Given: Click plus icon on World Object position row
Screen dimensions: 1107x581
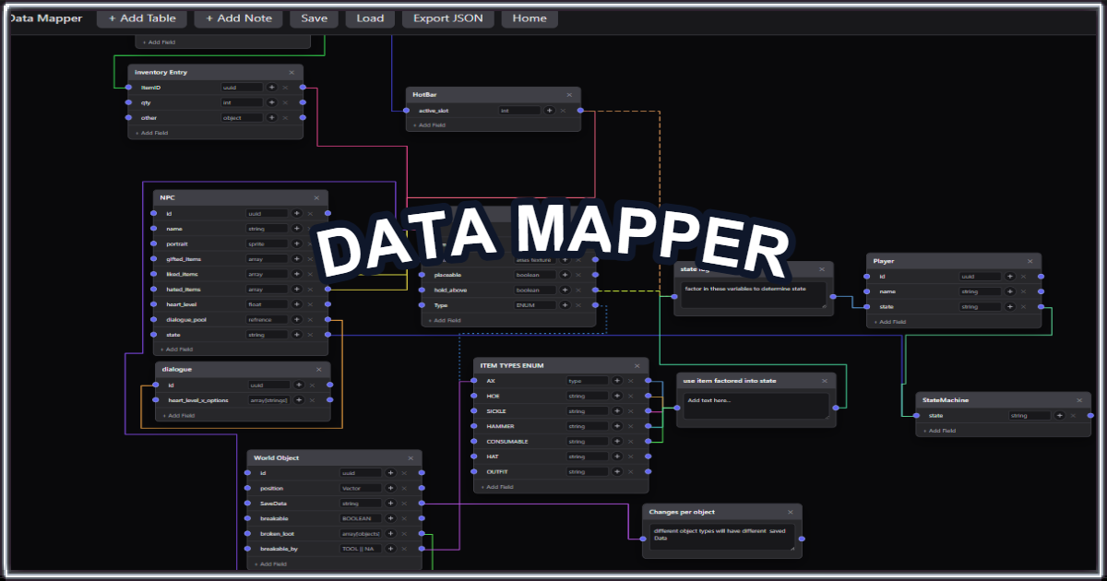Looking at the screenshot, I should tap(390, 488).
